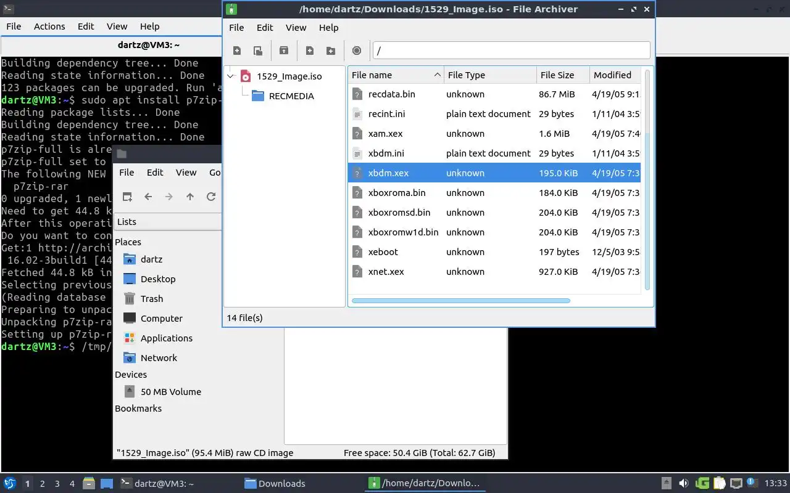The height and width of the screenshot is (493, 790).
Task: Sort by Modified column header
Action: pos(615,75)
